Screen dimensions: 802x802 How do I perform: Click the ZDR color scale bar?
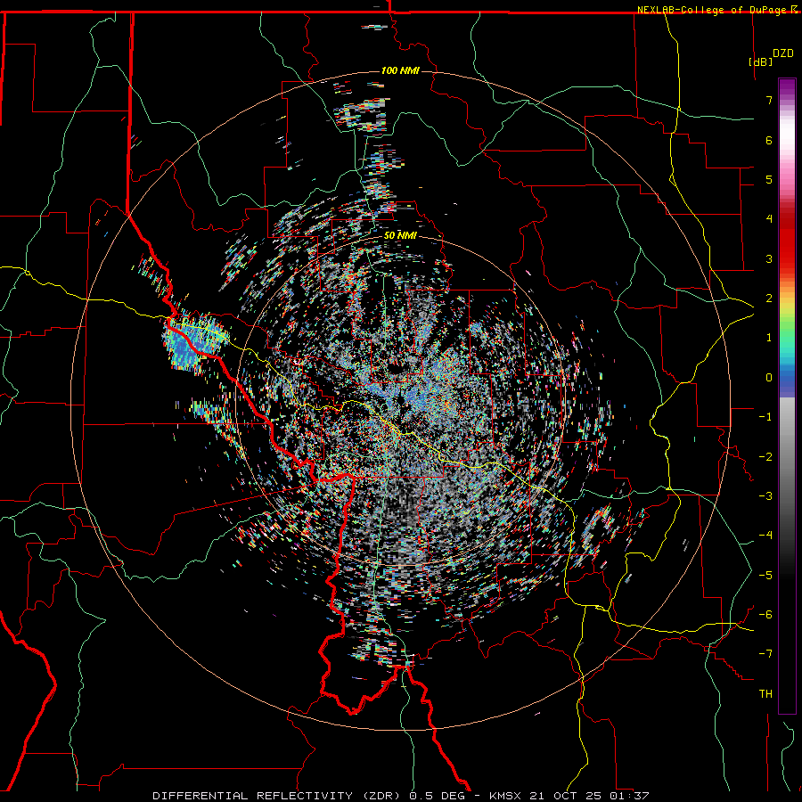point(787,396)
